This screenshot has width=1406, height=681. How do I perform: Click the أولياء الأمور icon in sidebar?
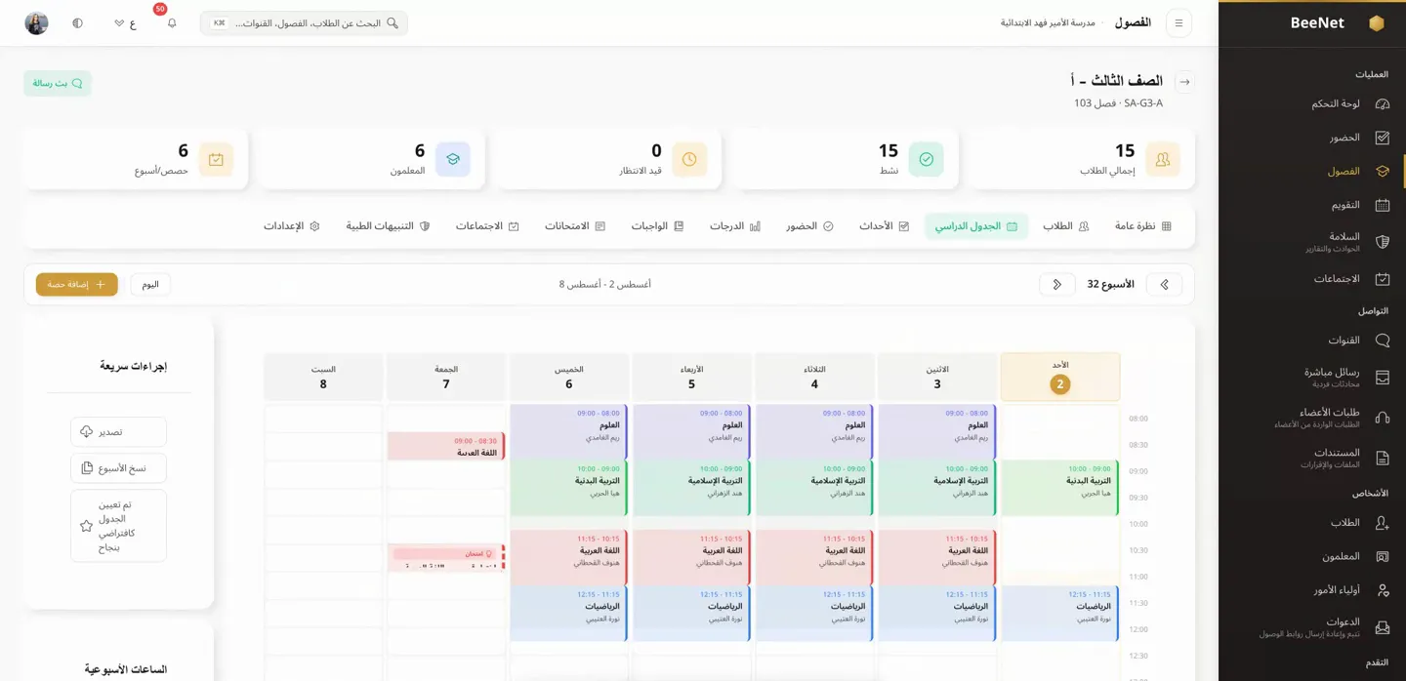(x=1383, y=590)
